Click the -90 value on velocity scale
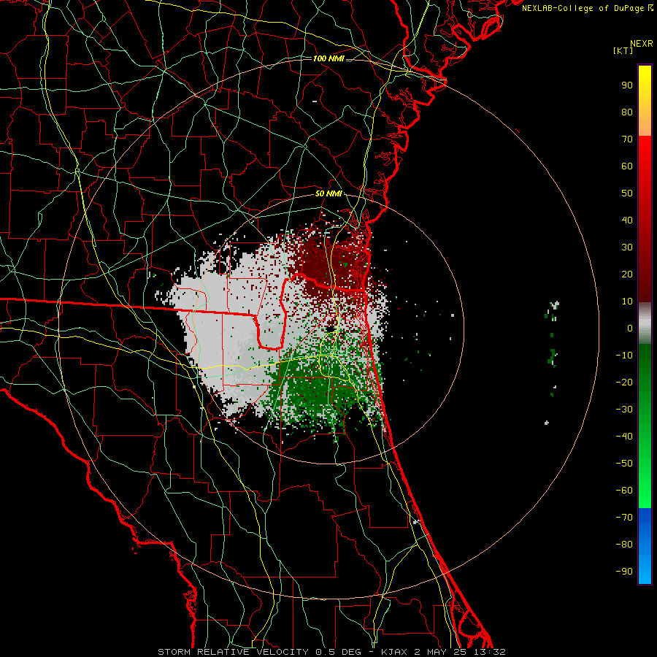The image size is (657, 657). (x=624, y=572)
